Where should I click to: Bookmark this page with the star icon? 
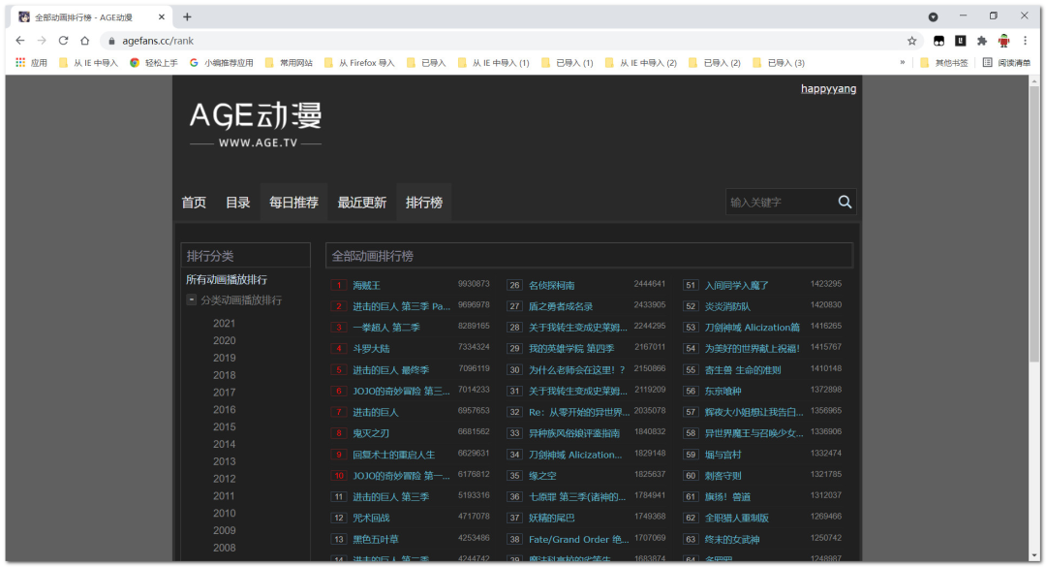pos(911,41)
